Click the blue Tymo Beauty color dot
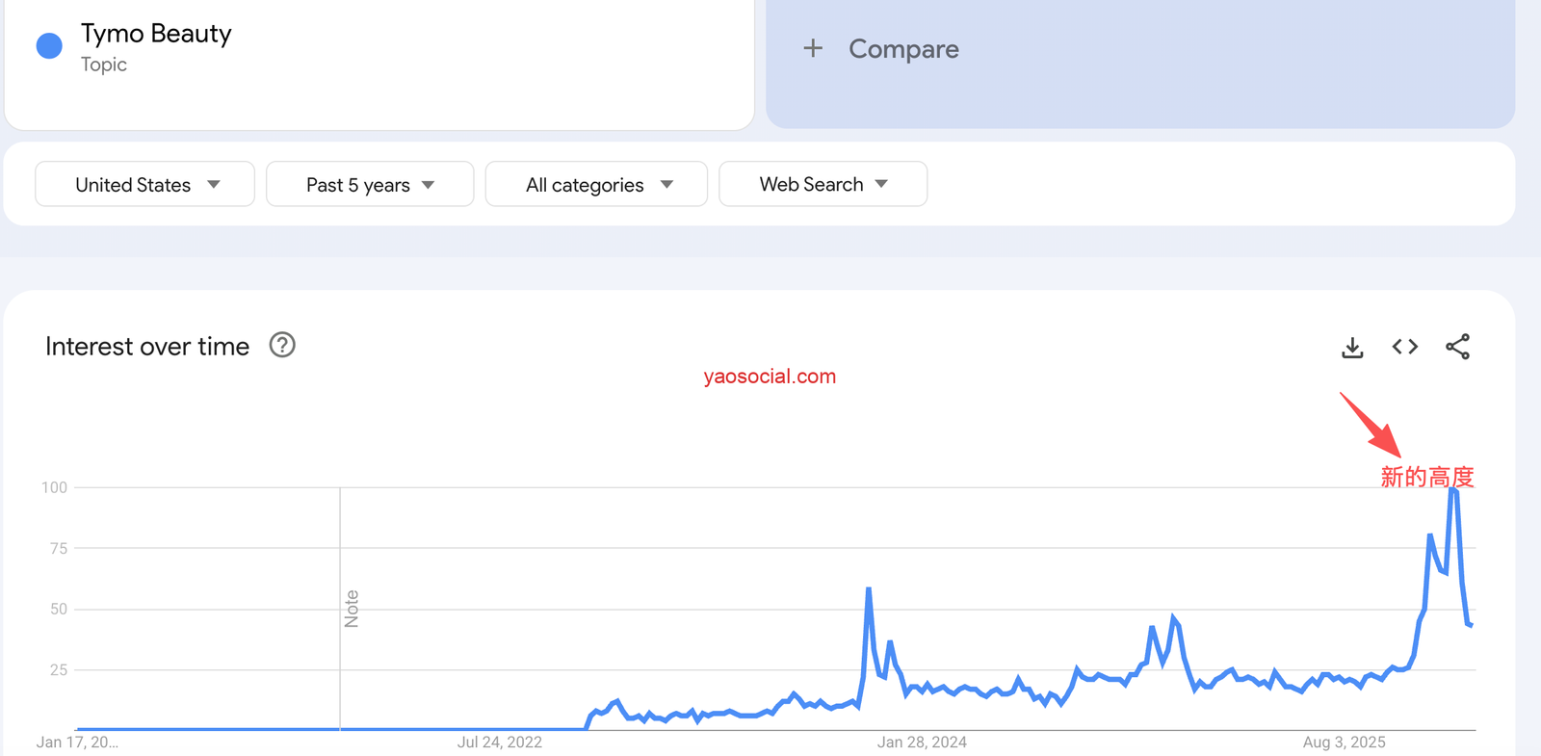Image resolution: width=1541 pixels, height=756 pixels. pos(49,45)
